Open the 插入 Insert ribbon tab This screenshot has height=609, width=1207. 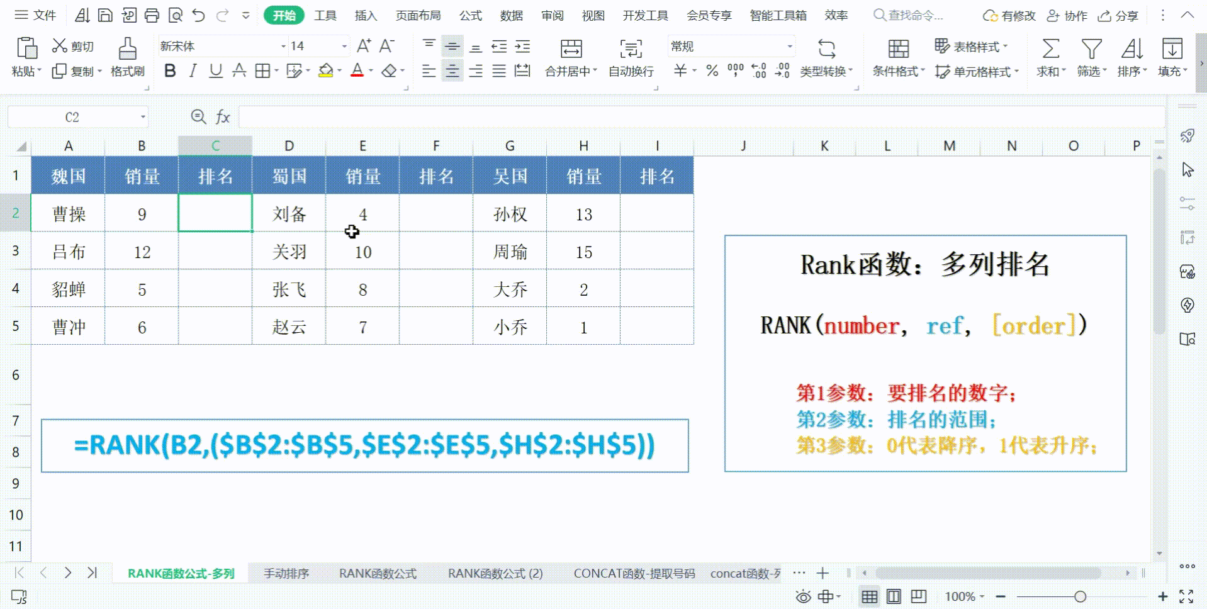[366, 15]
